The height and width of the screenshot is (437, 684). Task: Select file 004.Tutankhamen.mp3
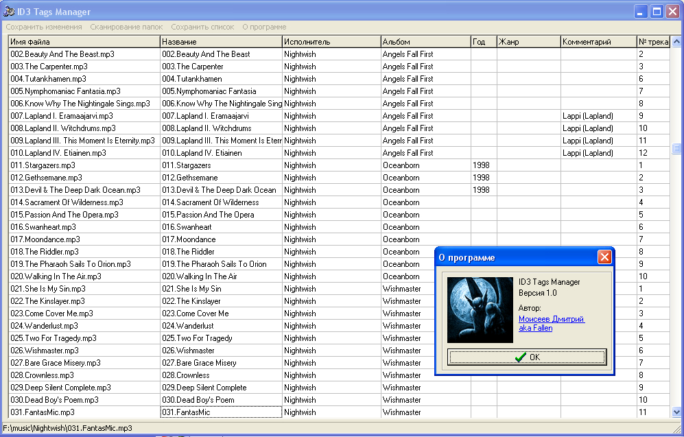tap(84, 79)
